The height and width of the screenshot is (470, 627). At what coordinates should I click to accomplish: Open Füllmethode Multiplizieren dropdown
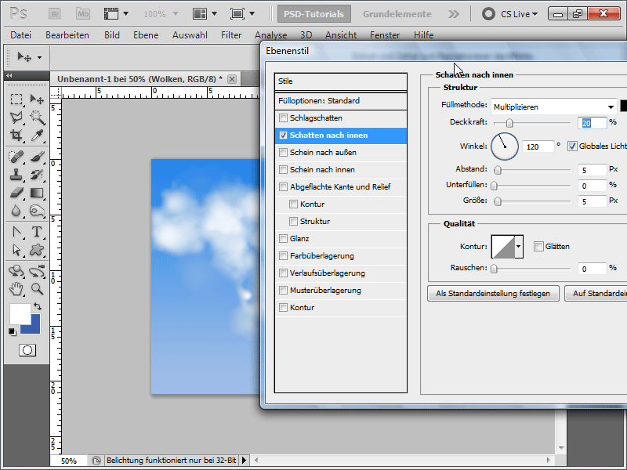[x=554, y=107]
